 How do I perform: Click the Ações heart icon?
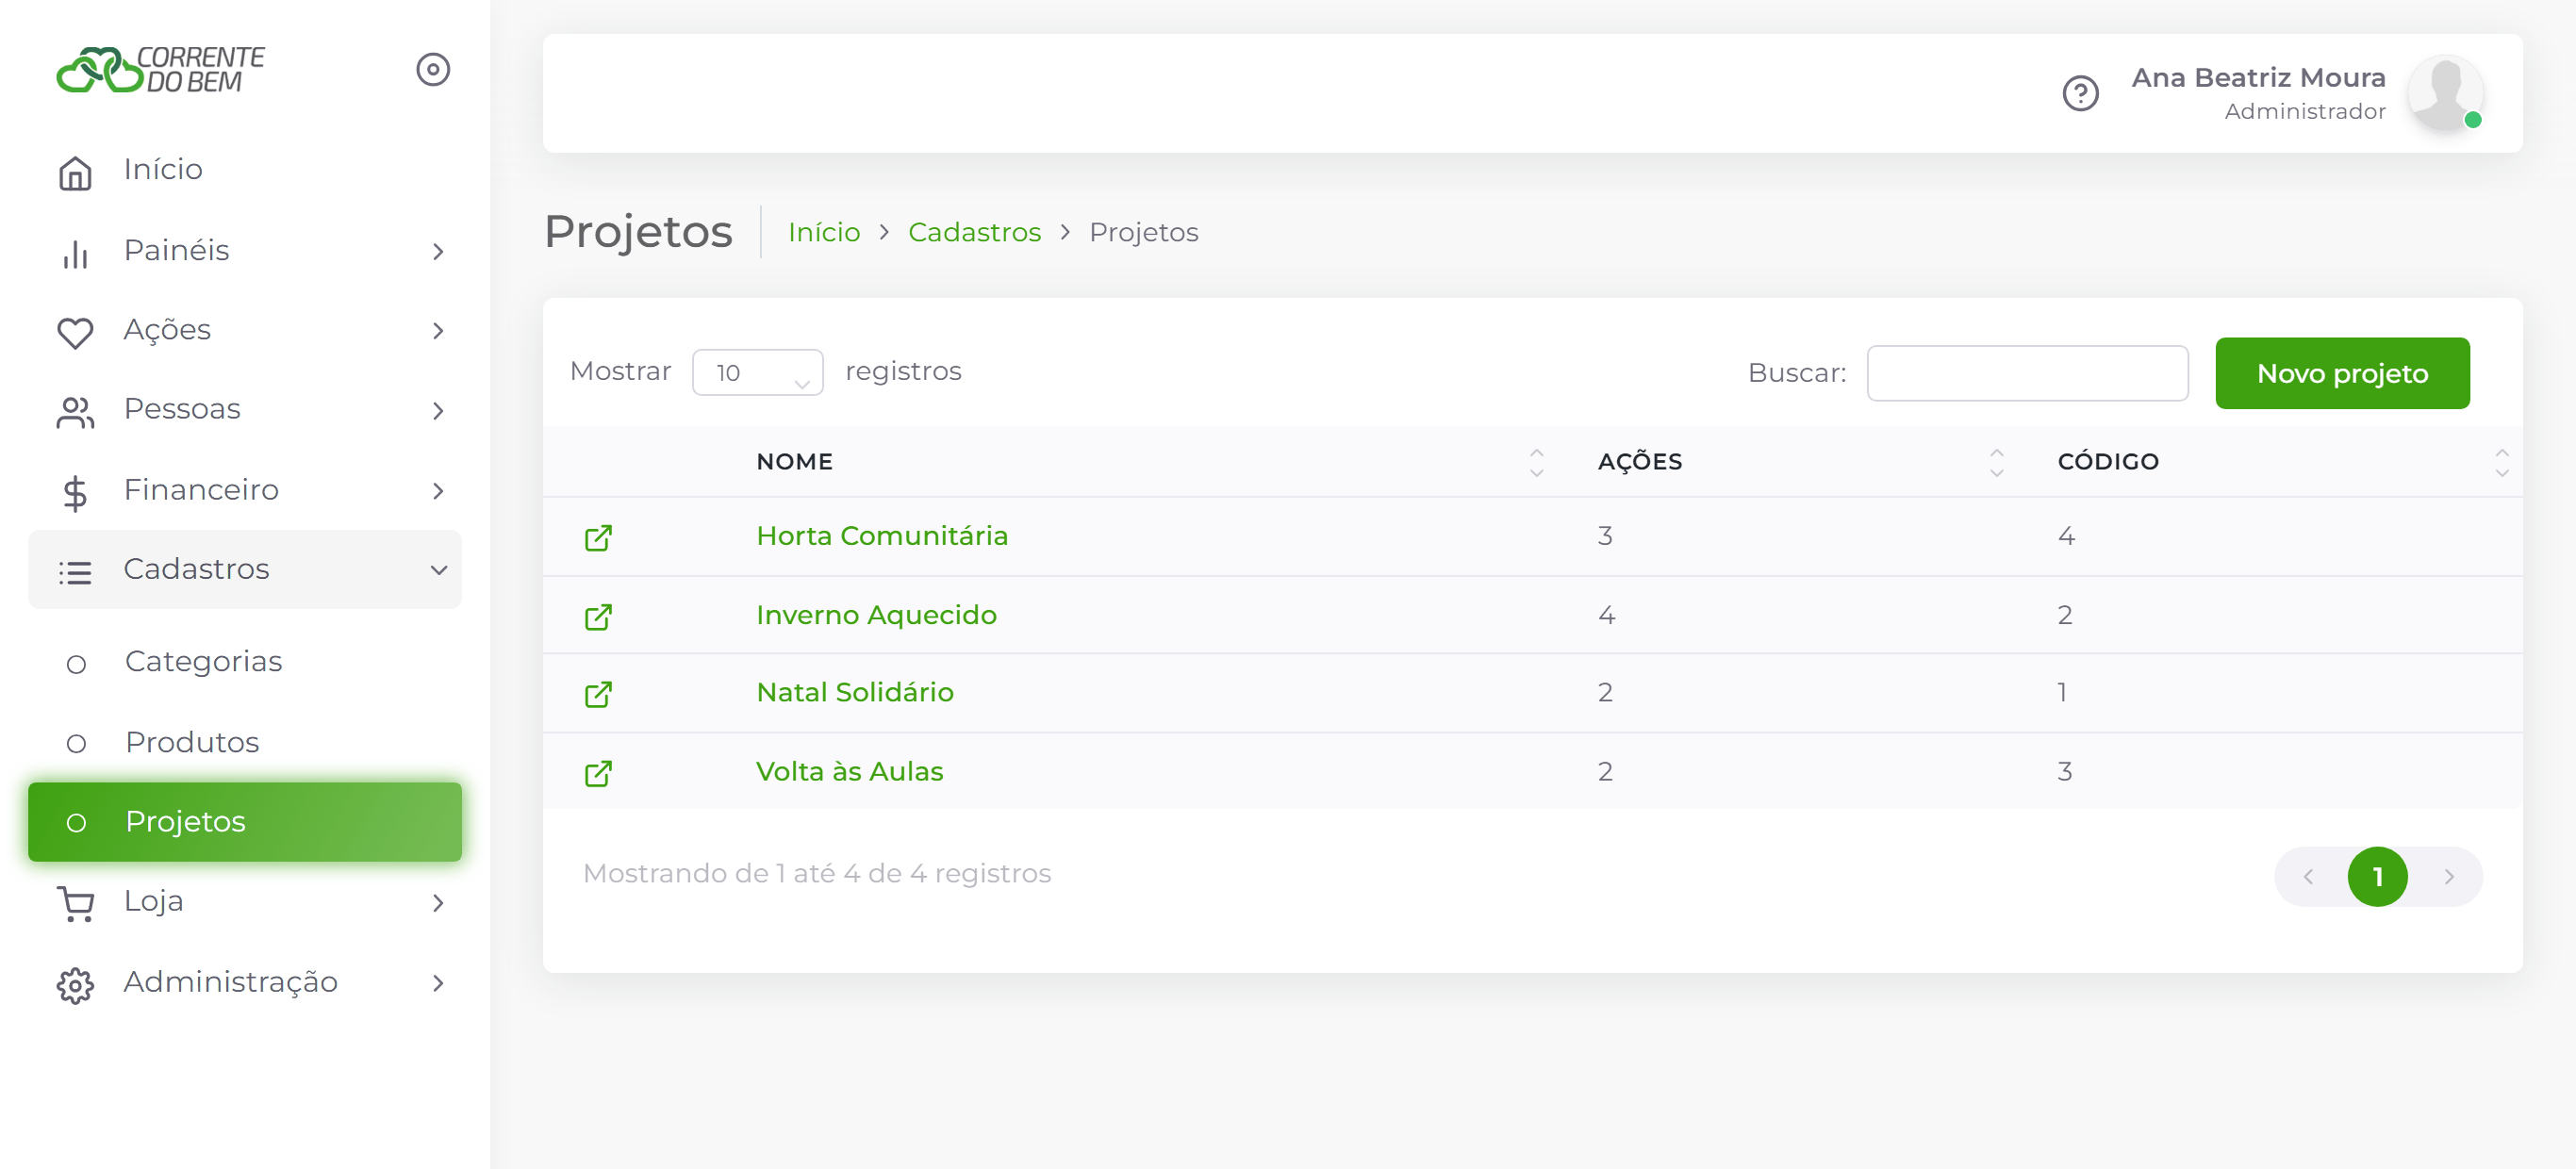coord(75,332)
